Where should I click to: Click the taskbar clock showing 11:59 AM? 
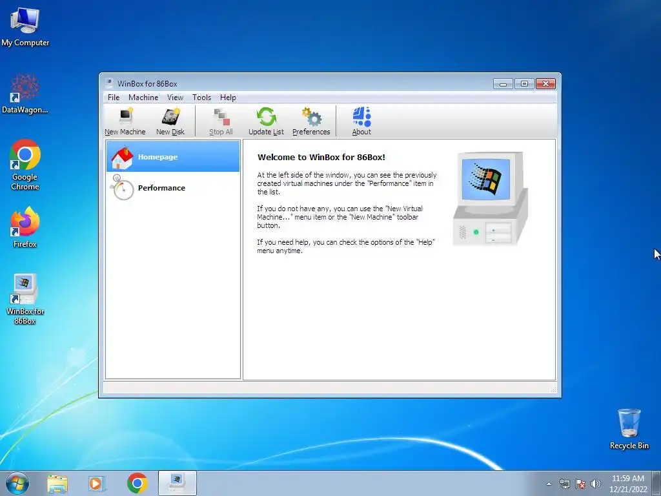coord(627,484)
